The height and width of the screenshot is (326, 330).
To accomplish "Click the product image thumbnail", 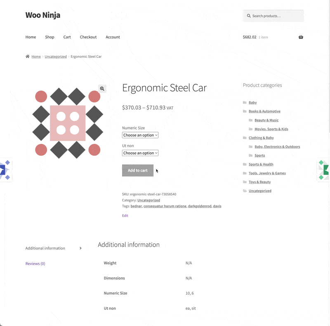I will coord(68,123).
